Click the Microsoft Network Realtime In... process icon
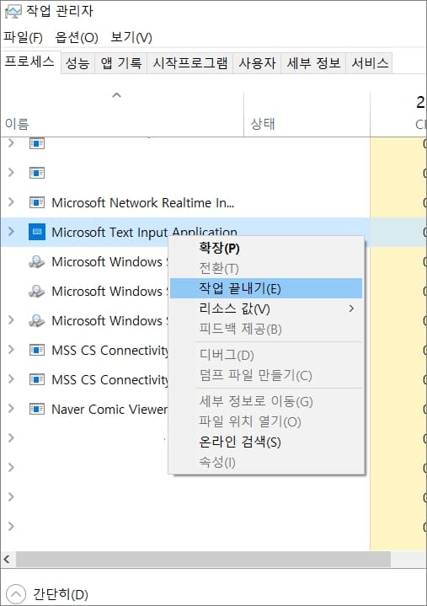427x606 pixels. point(37,202)
